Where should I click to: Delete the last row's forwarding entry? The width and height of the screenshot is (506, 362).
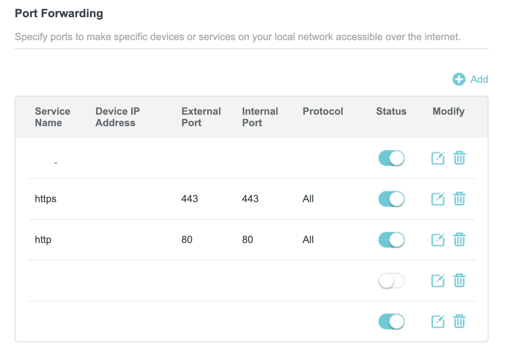(x=459, y=321)
